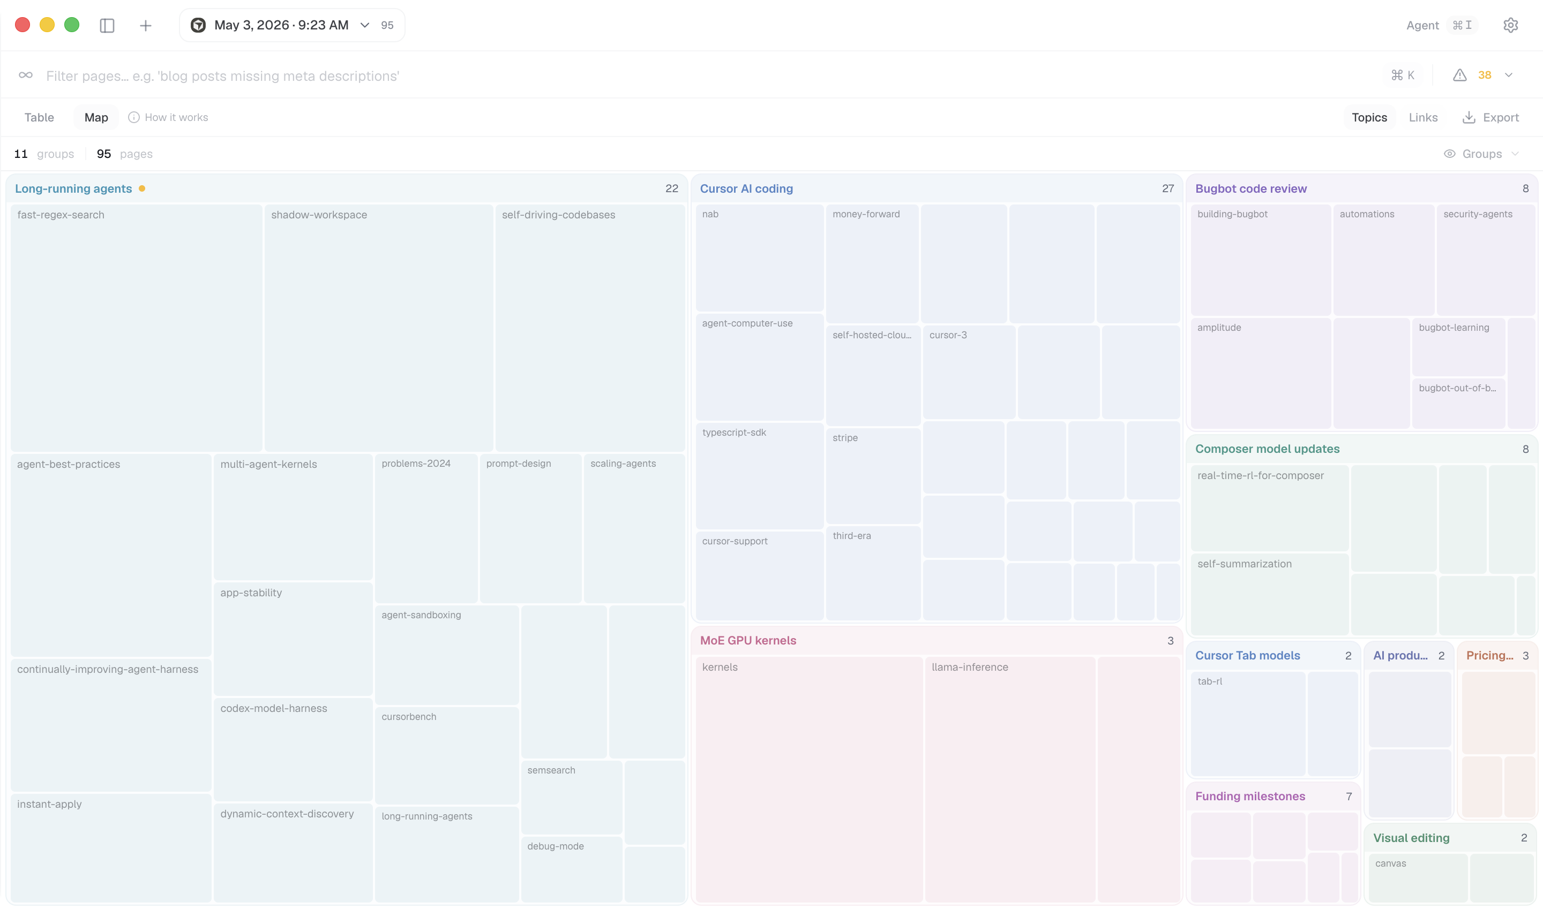Select the amplitude tile
This screenshot has width=1543, height=910.
[x=1261, y=373]
